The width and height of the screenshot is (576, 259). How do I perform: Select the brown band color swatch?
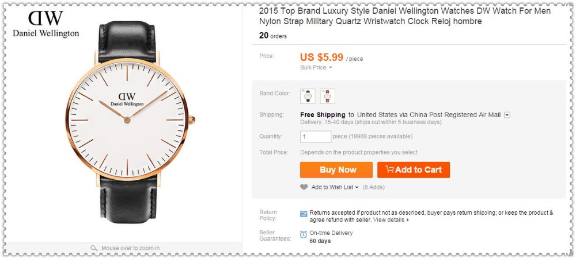(327, 96)
